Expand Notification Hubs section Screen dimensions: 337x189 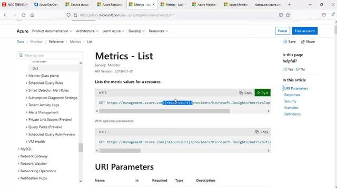18,178
